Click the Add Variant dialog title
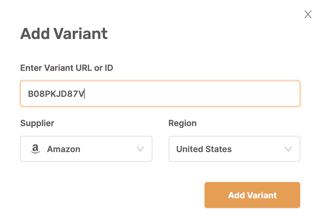 (x=64, y=33)
